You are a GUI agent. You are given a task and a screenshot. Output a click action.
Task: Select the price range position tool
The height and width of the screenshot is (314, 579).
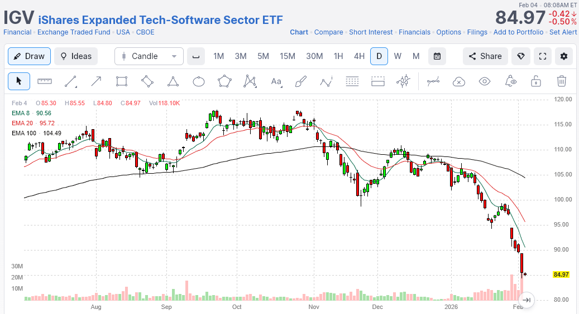[x=378, y=81]
